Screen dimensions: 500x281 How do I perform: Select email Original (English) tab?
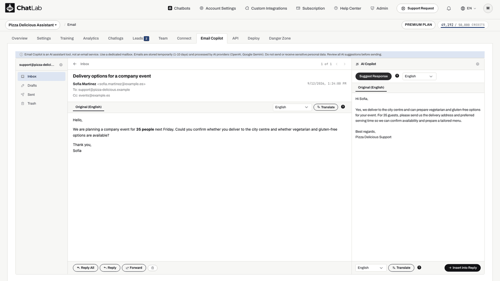coord(89,107)
